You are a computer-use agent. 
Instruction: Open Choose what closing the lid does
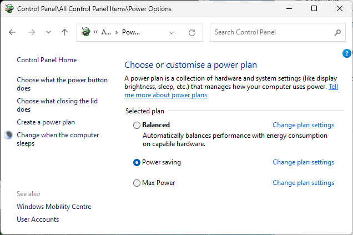click(x=57, y=105)
